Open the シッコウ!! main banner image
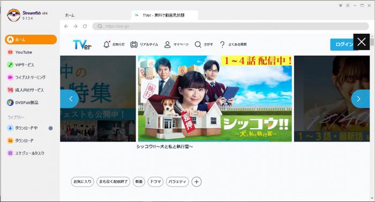375x202 pixels. (215, 98)
